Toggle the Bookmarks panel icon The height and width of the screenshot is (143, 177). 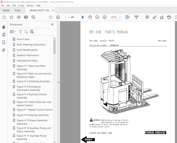(x=4, y=42)
